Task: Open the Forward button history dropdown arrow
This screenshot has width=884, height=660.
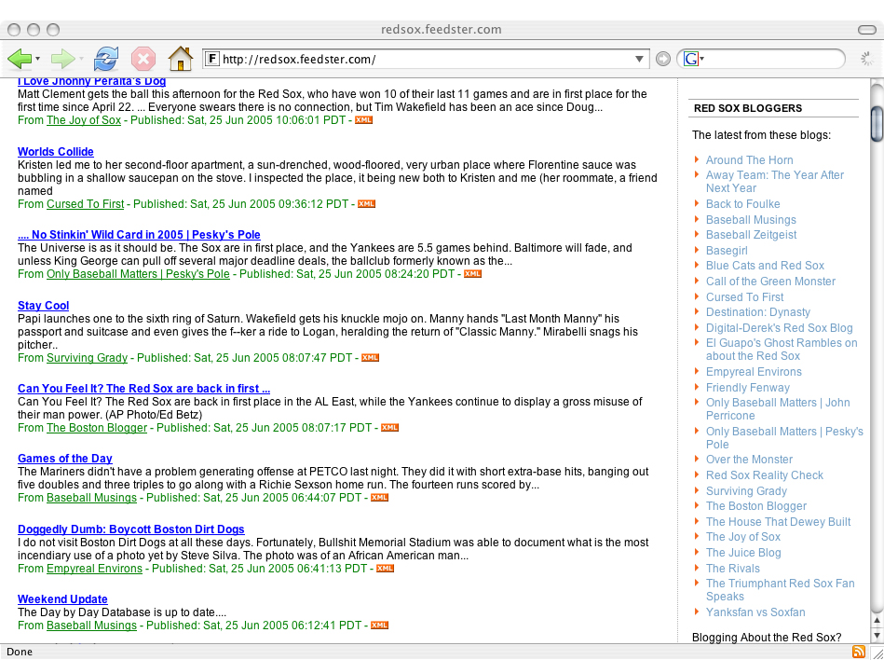Action: click(81, 59)
